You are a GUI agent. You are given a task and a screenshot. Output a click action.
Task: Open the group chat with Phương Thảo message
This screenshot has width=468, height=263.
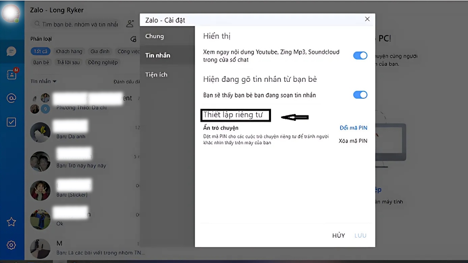[82, 103]
